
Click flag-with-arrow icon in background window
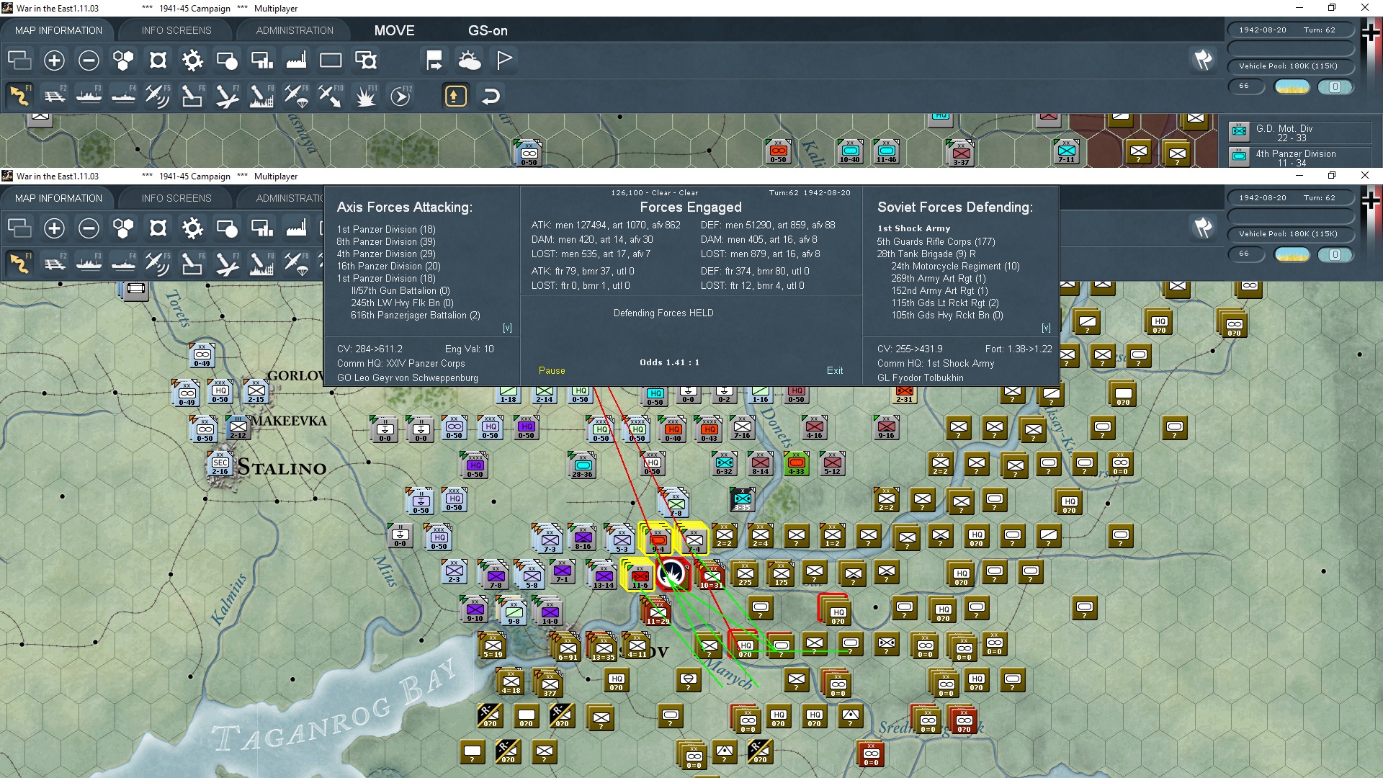tap(434, 61)
